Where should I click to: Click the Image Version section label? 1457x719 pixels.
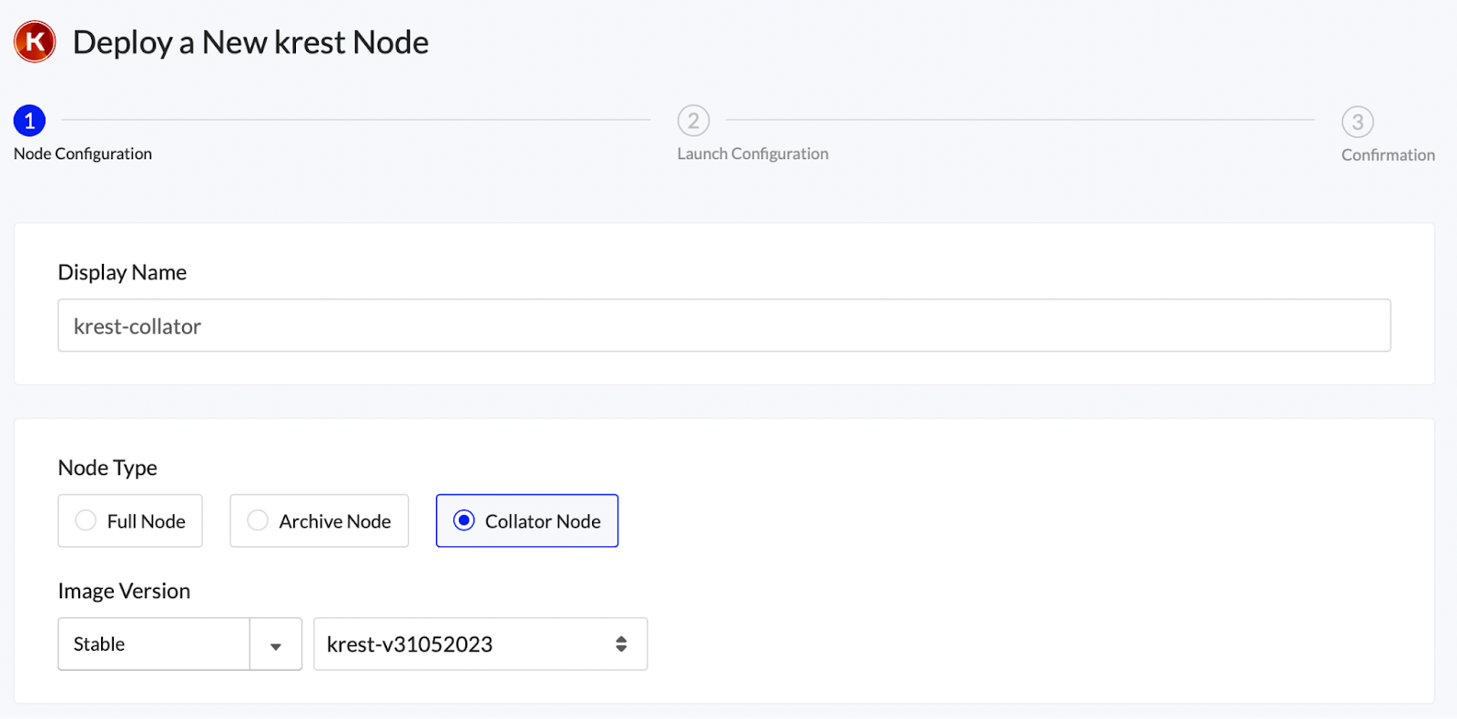pyautogui.click(x=124, y=591)
